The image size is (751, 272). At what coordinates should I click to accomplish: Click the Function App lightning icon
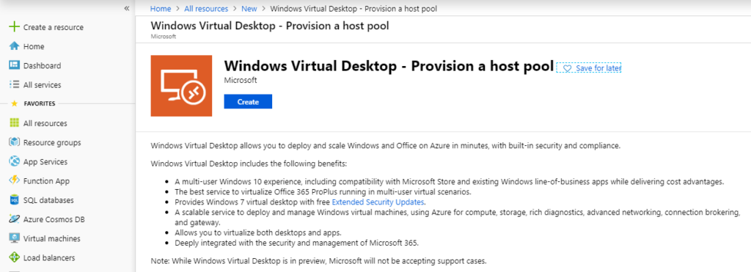click(15, 180)
